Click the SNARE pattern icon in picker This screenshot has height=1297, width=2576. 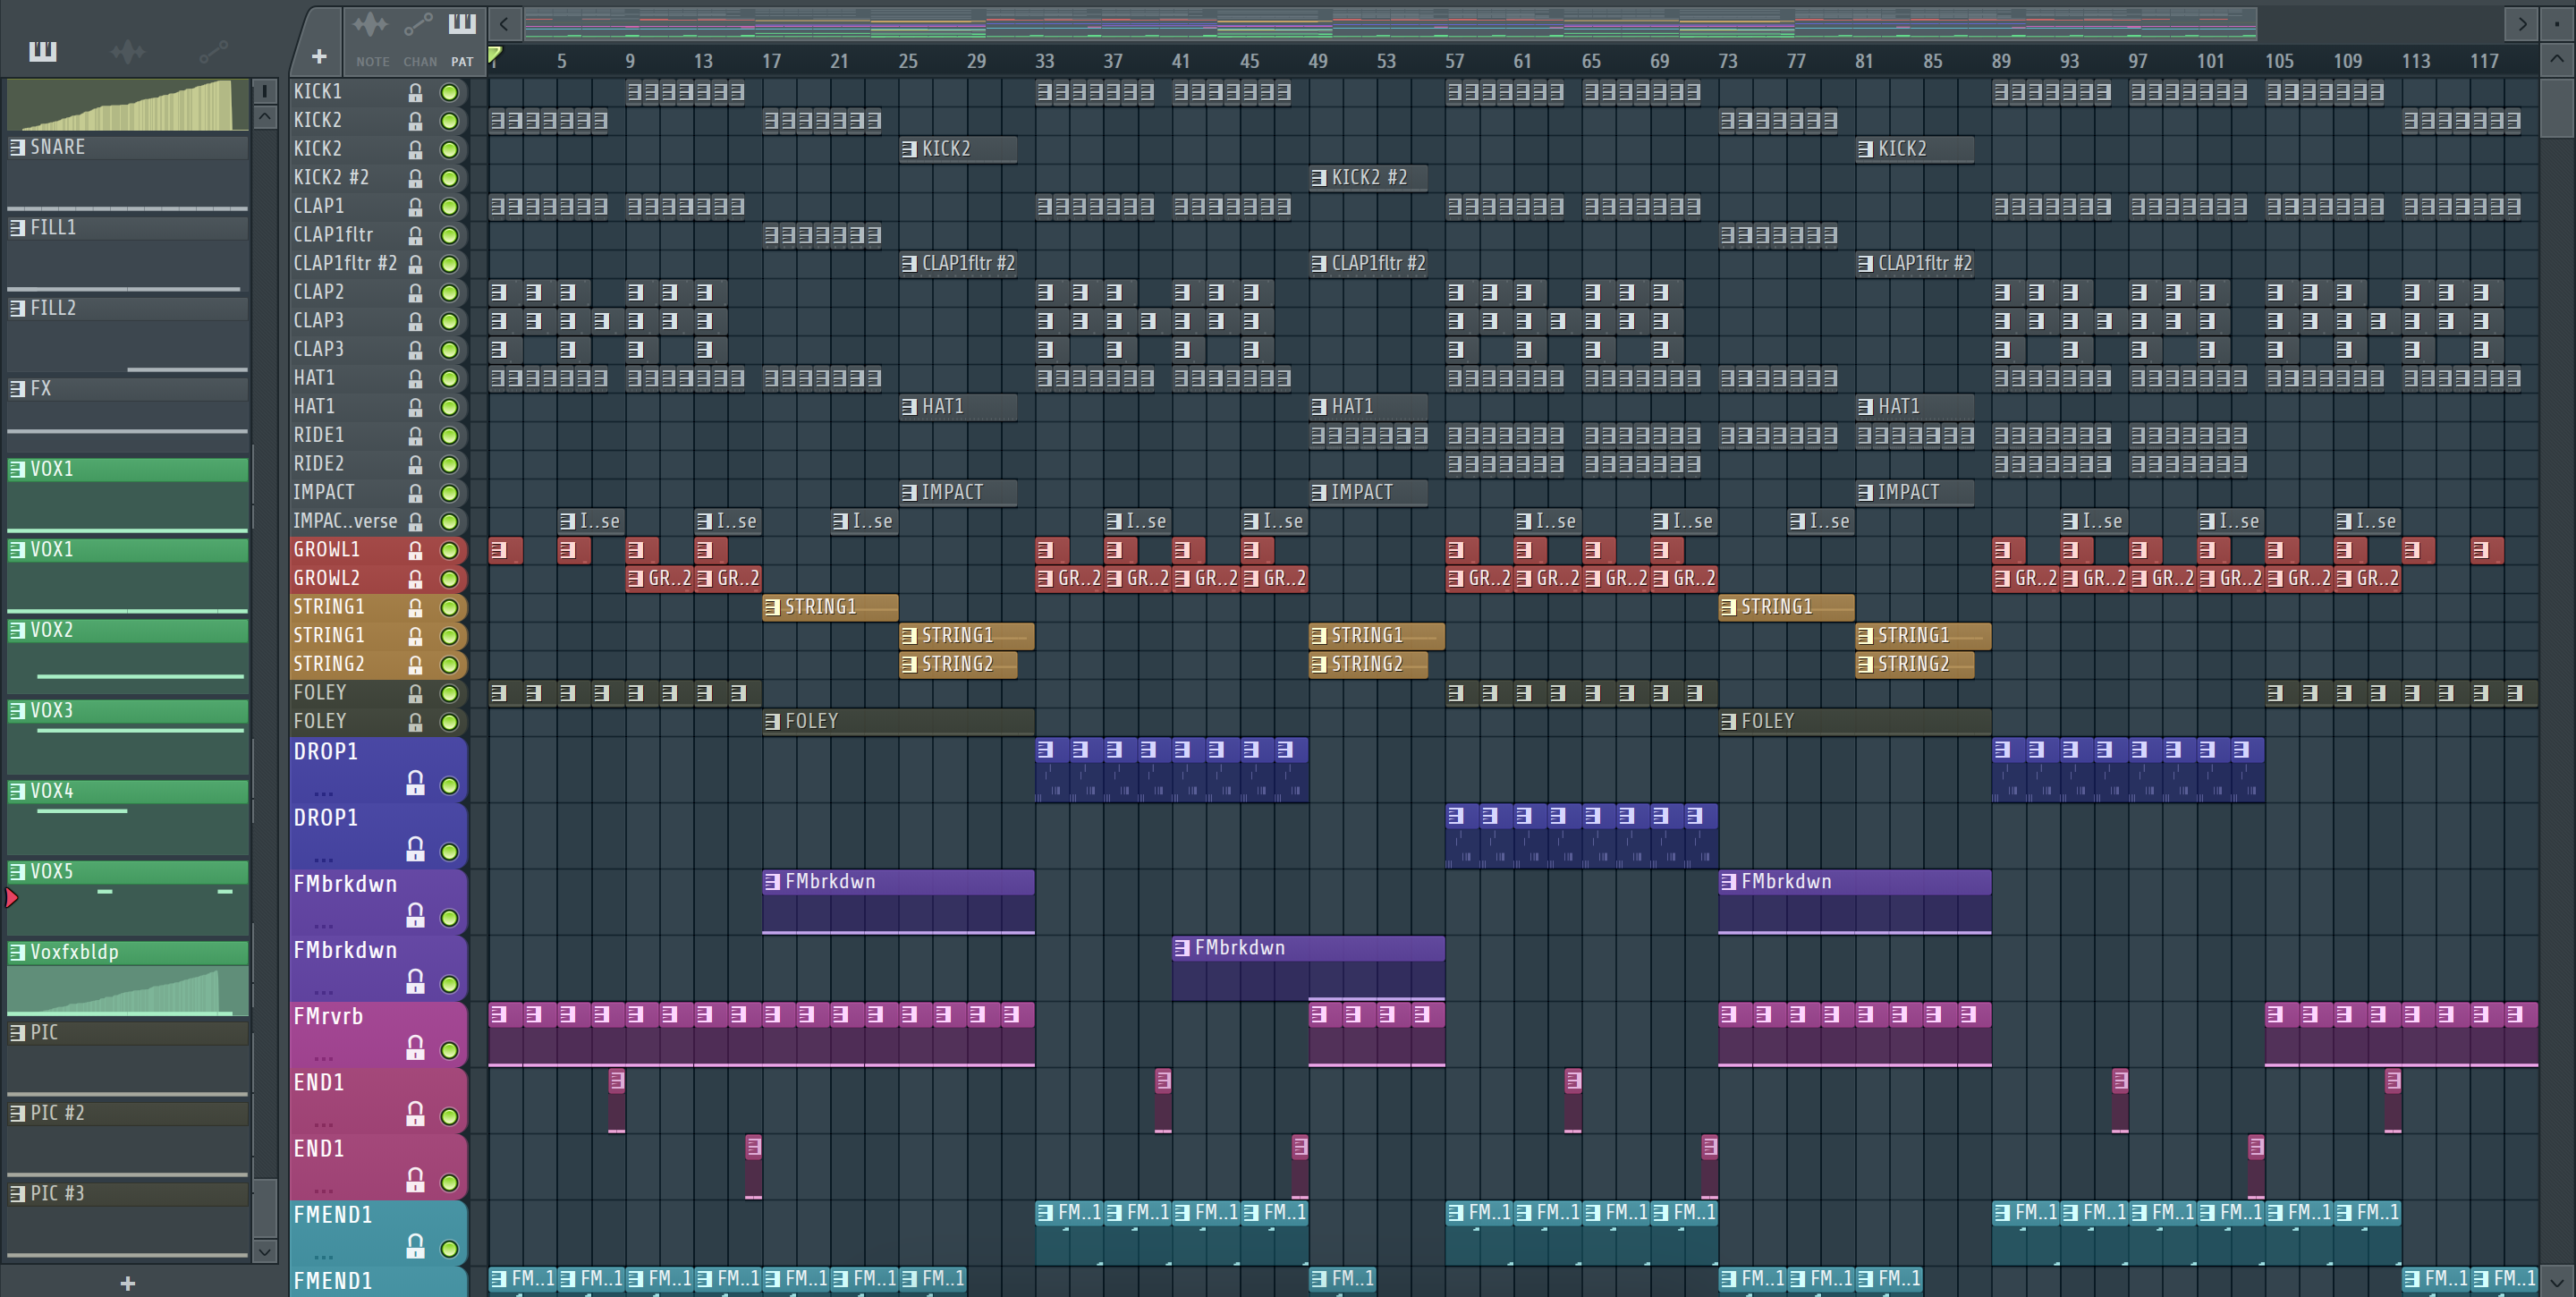point(17,147)
